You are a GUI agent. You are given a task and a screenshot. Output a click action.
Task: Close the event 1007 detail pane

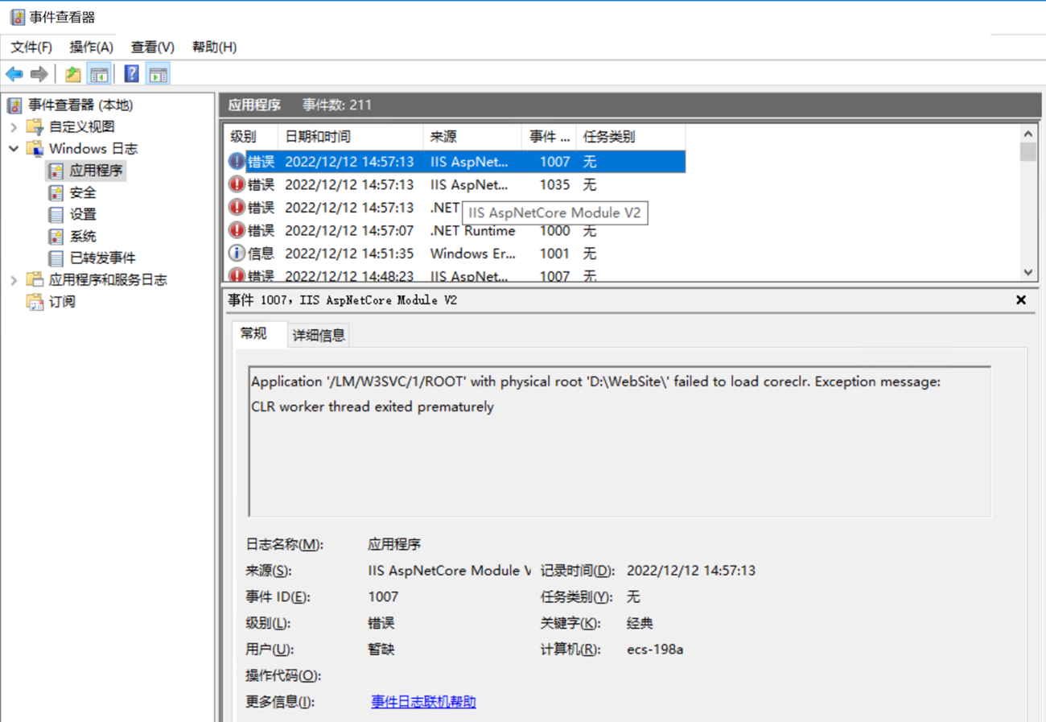(1020, 300)
